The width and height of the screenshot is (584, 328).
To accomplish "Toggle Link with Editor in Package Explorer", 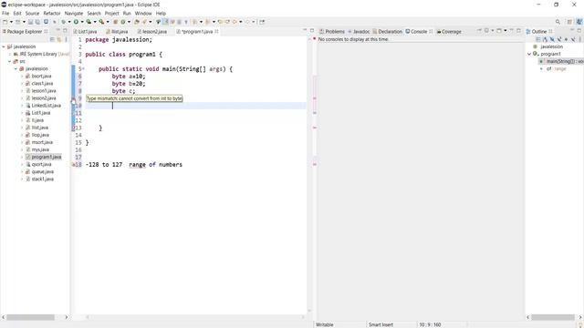I will point(59,39).
